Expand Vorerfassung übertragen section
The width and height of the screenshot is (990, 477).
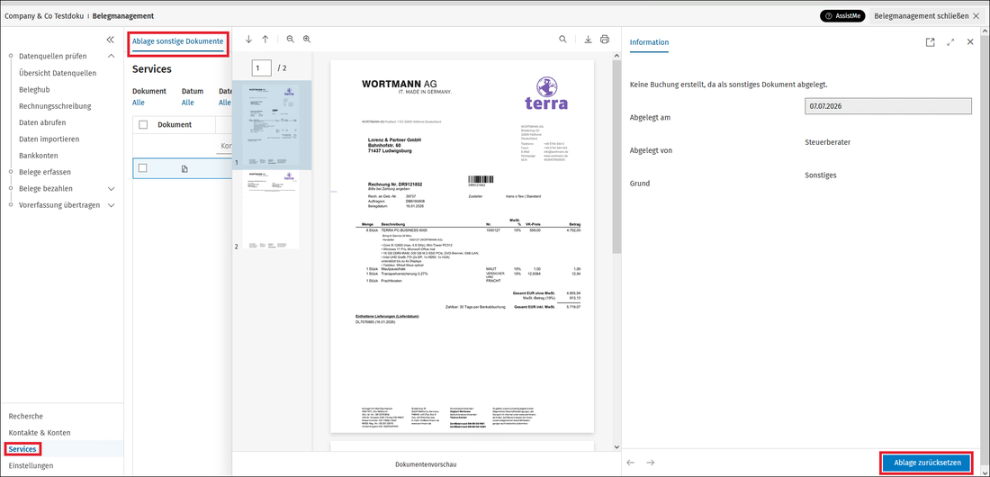pyautogui.click(x=111, y=204)
